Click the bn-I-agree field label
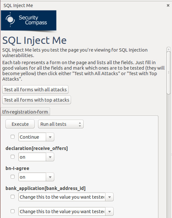 click(x=17, y=168)
